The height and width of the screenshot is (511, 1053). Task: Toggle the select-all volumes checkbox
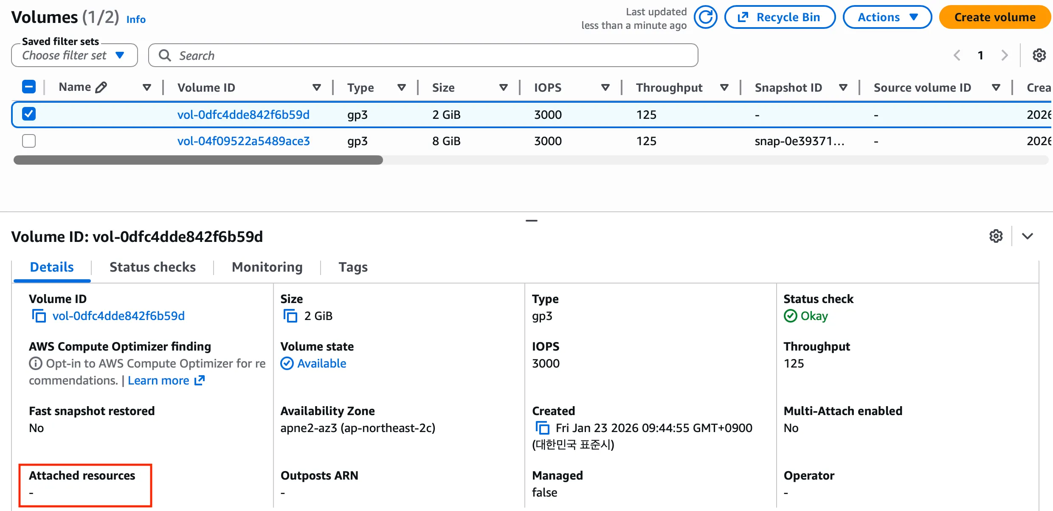pyautogui.click(x=29, y=87)
